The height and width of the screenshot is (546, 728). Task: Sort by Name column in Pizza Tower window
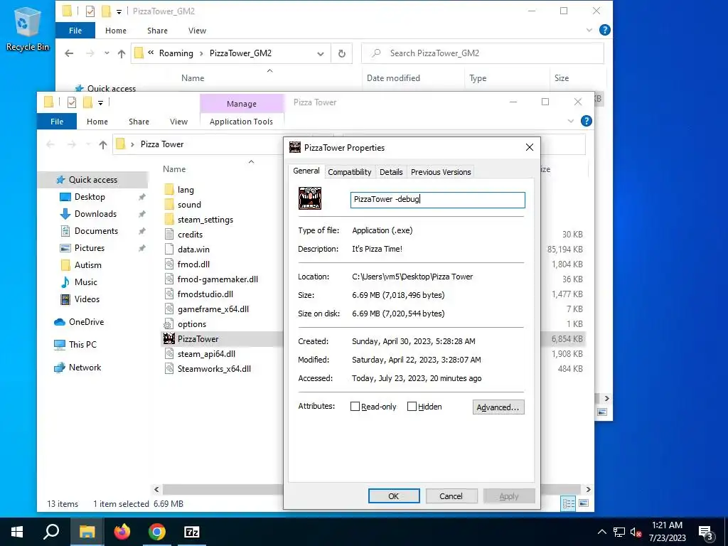[174, 169]
